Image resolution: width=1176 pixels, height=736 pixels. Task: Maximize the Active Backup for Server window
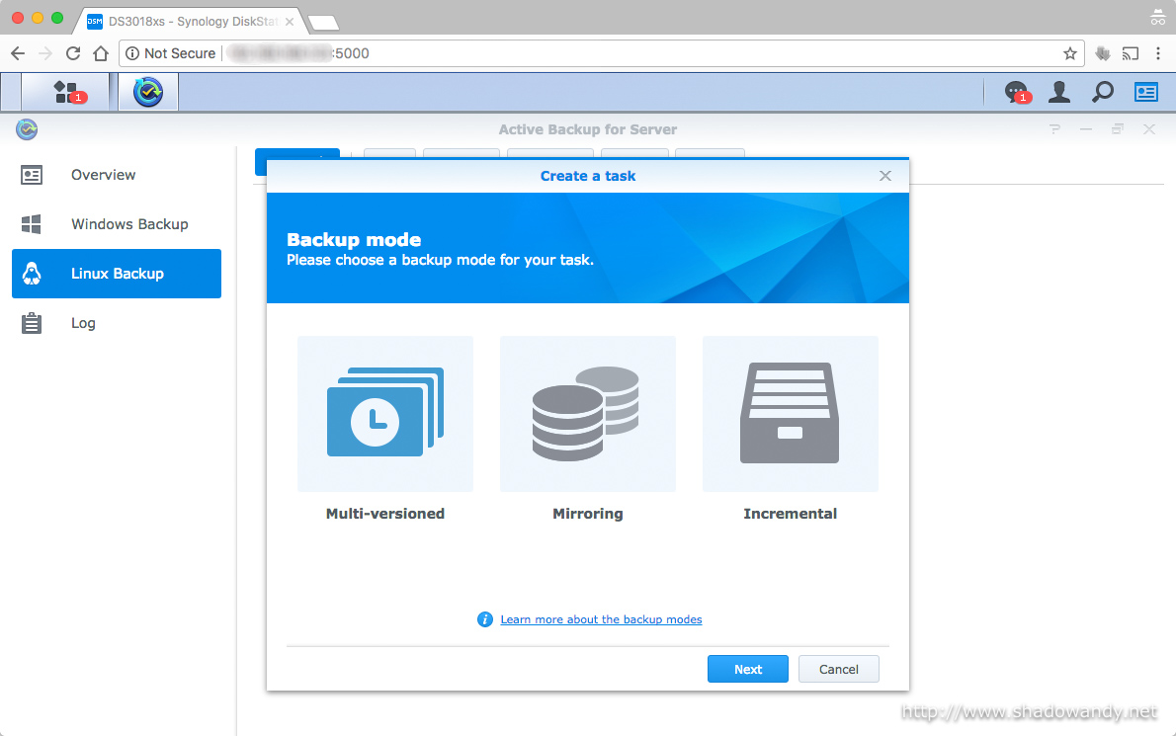1118,129
